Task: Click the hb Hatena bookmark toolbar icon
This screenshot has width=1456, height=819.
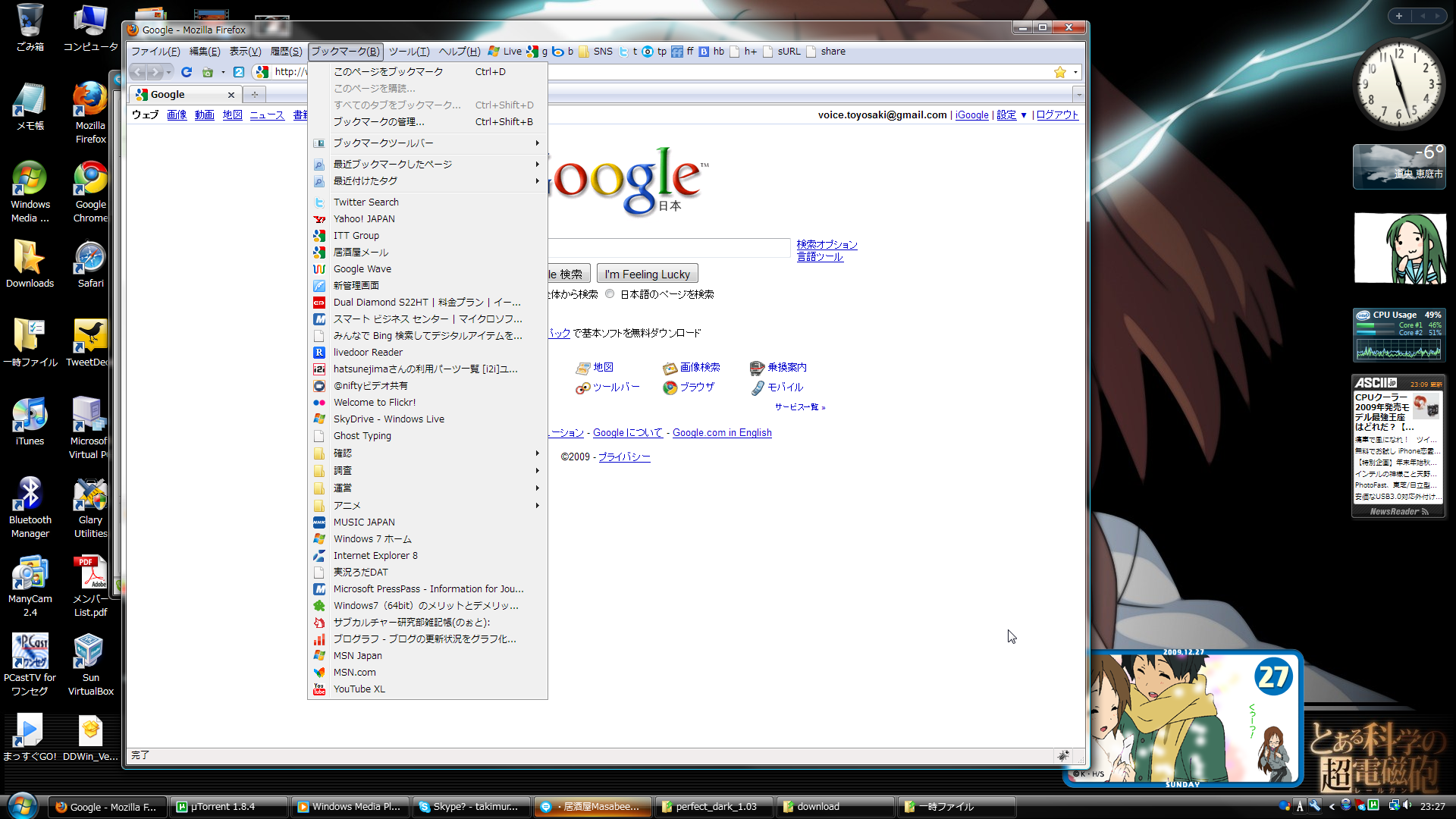Action: pyautogui.click(x=711, y=52)
